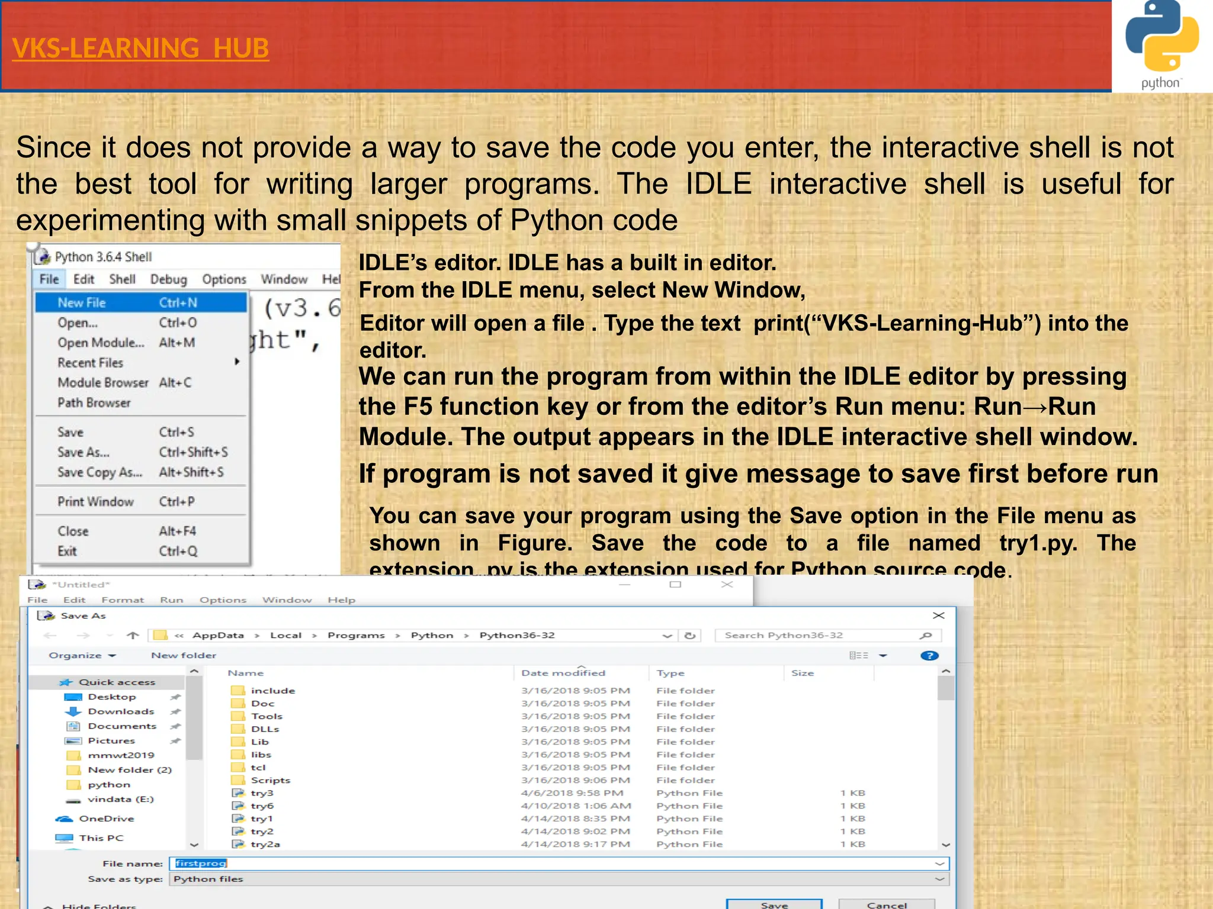Open Run menu in Untitled editor
Screen dimensions: 1213x909
click(171, 599)
